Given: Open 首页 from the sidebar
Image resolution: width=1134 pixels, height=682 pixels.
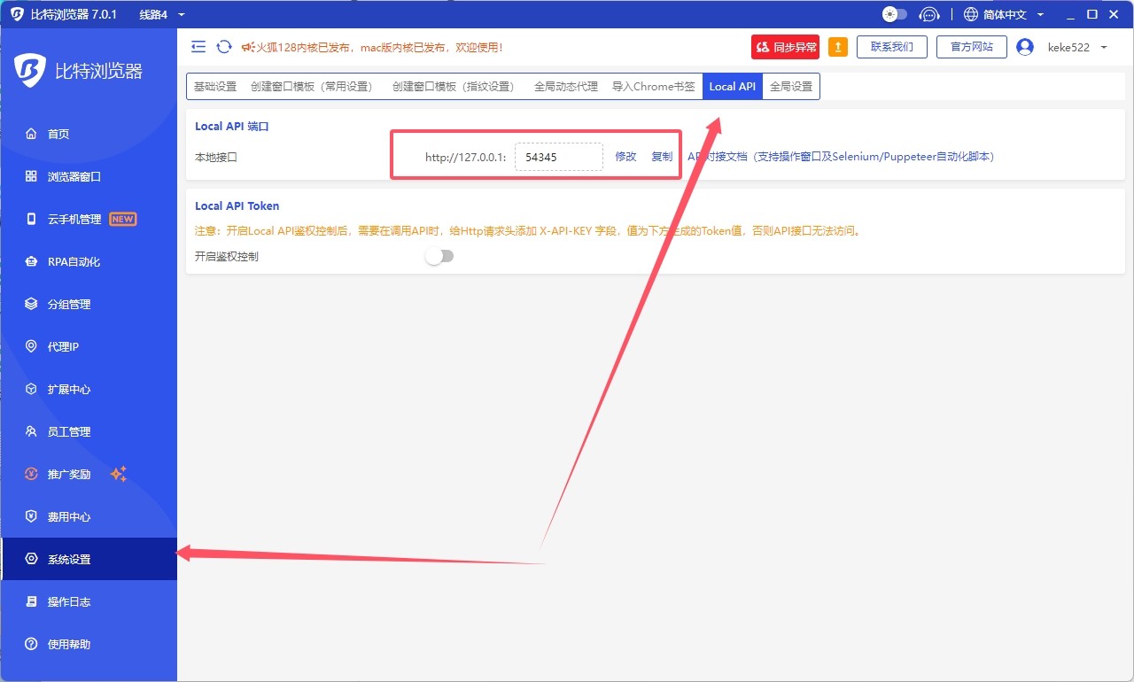Looking at the screenshot, I should pos(58,134).
